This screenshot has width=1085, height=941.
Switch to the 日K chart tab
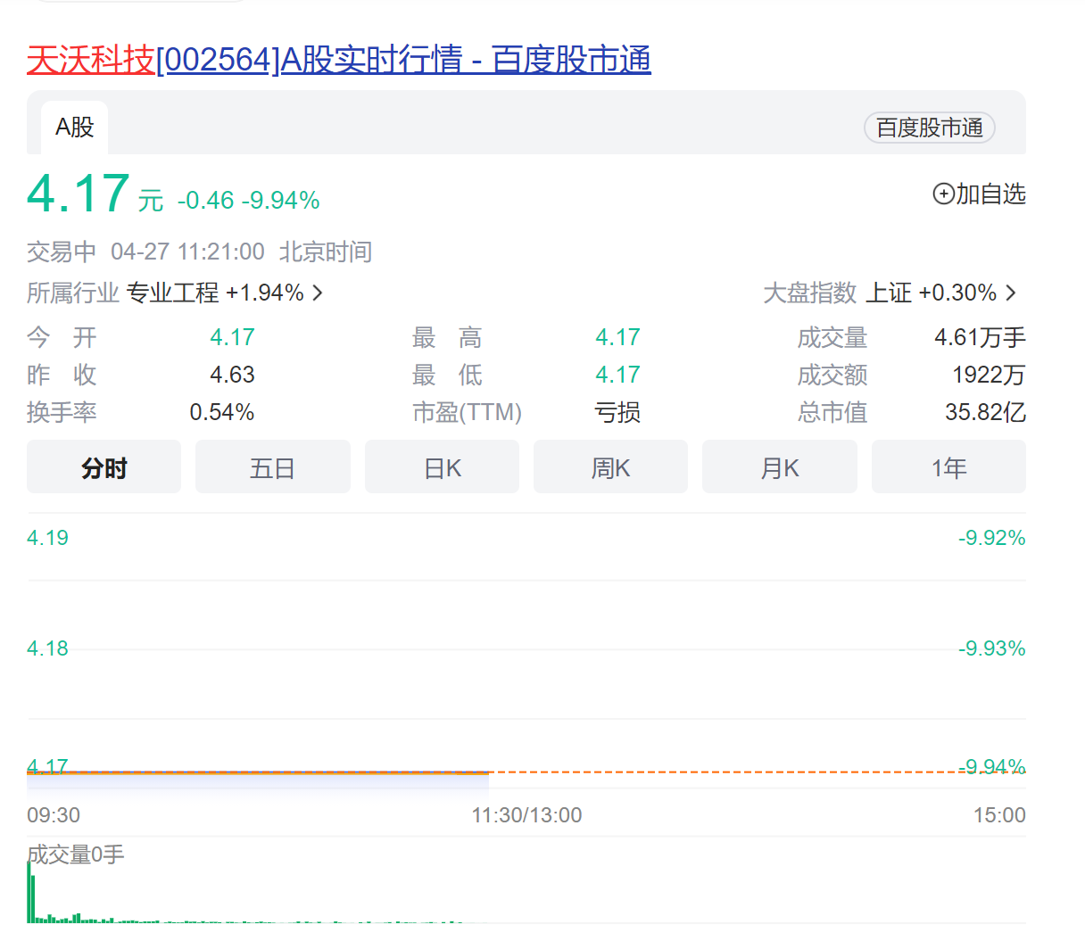(443, 467)
